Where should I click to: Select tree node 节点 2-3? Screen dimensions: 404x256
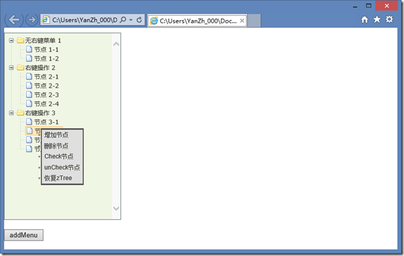[x=46, y=95]
